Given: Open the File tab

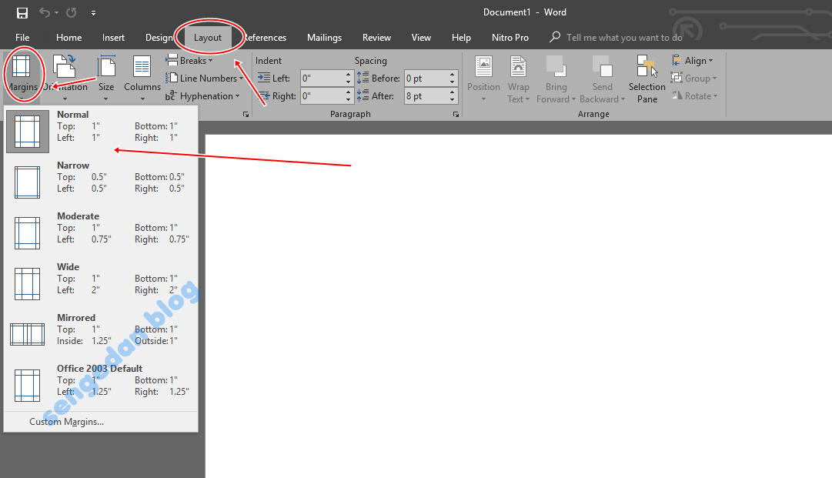Looking at the screenshot, I should pyautogui.click(x=22, y=38).
